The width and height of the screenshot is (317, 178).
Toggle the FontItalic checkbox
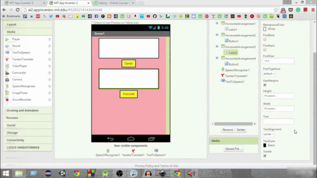[x=265, y=50]
